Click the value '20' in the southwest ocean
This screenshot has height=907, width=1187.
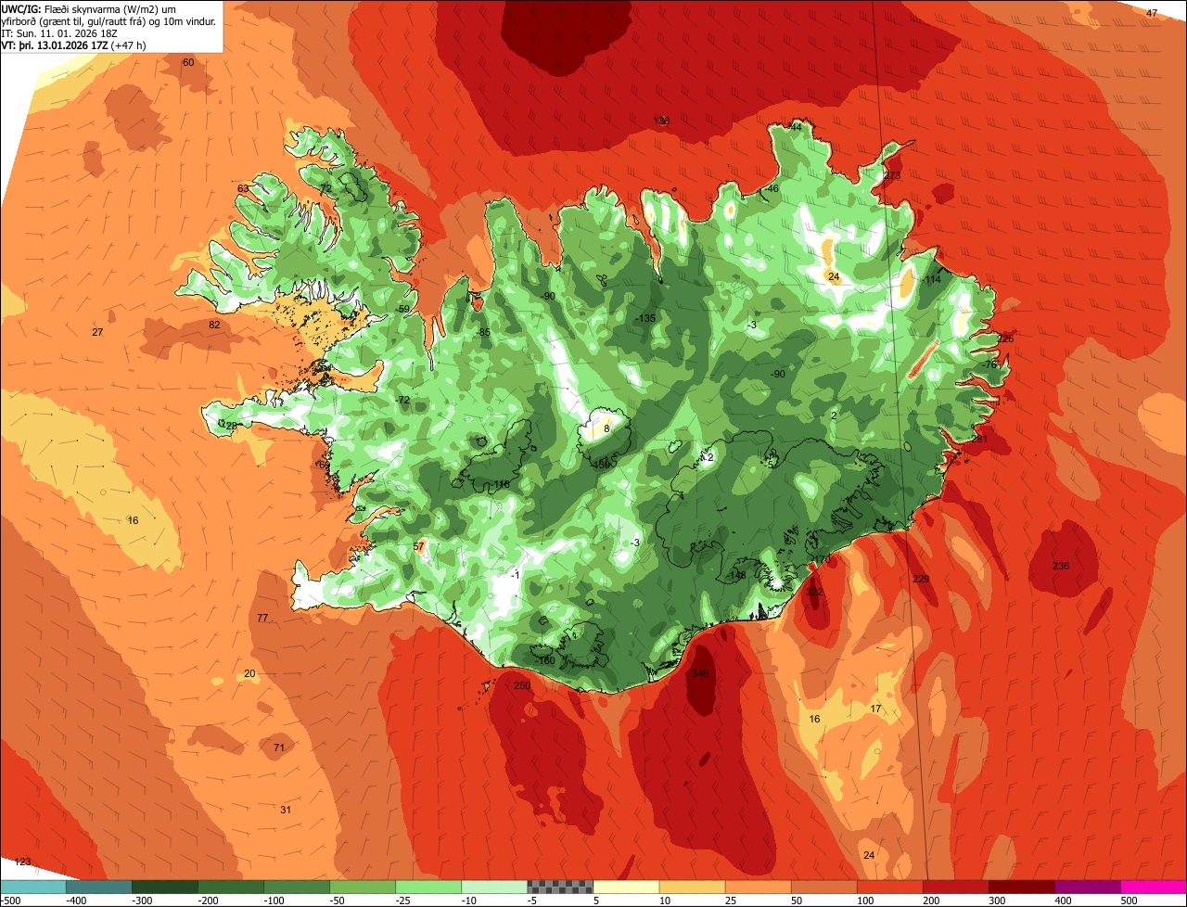[x=249, y=673]
